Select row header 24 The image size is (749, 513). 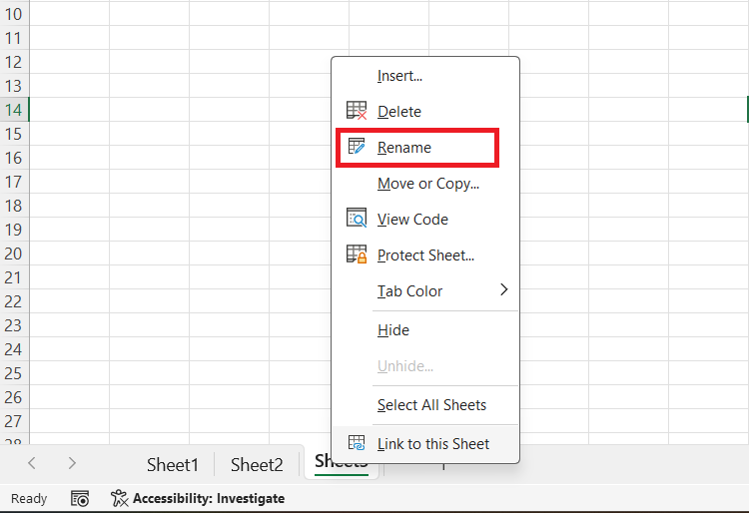click(x=14, y=349)
